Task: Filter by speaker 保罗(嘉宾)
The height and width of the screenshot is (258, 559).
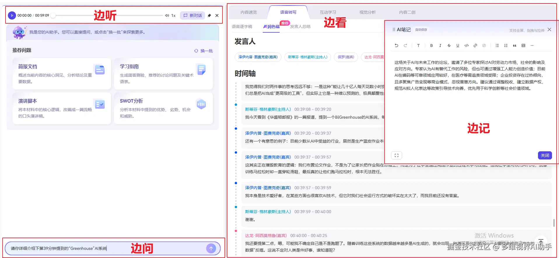Action: (x=346, y=57)
